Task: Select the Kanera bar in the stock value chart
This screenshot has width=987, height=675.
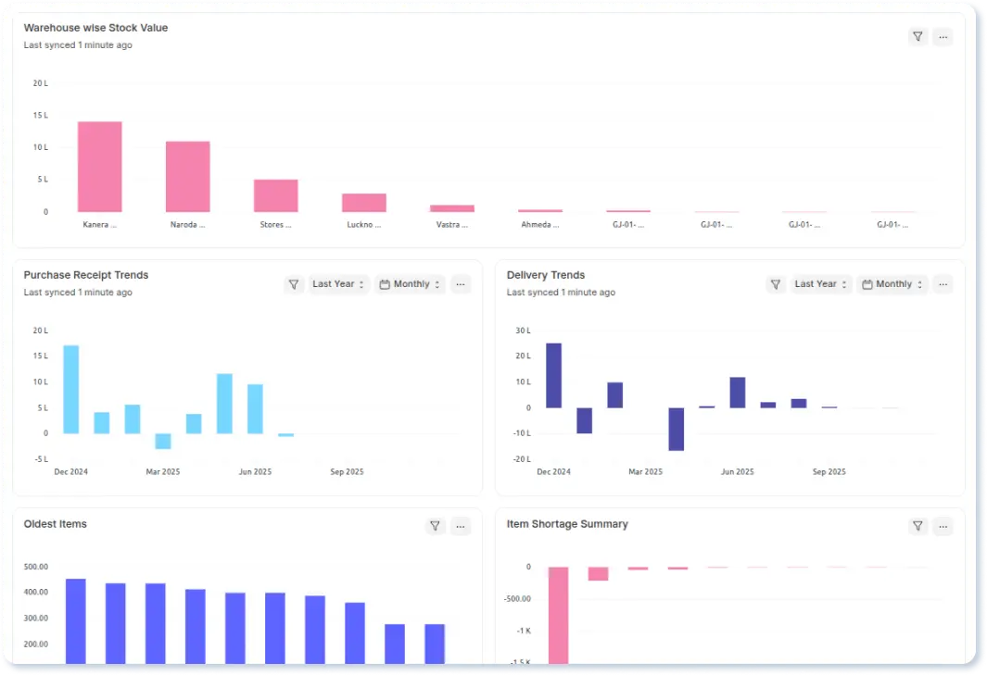Action: 99,167
